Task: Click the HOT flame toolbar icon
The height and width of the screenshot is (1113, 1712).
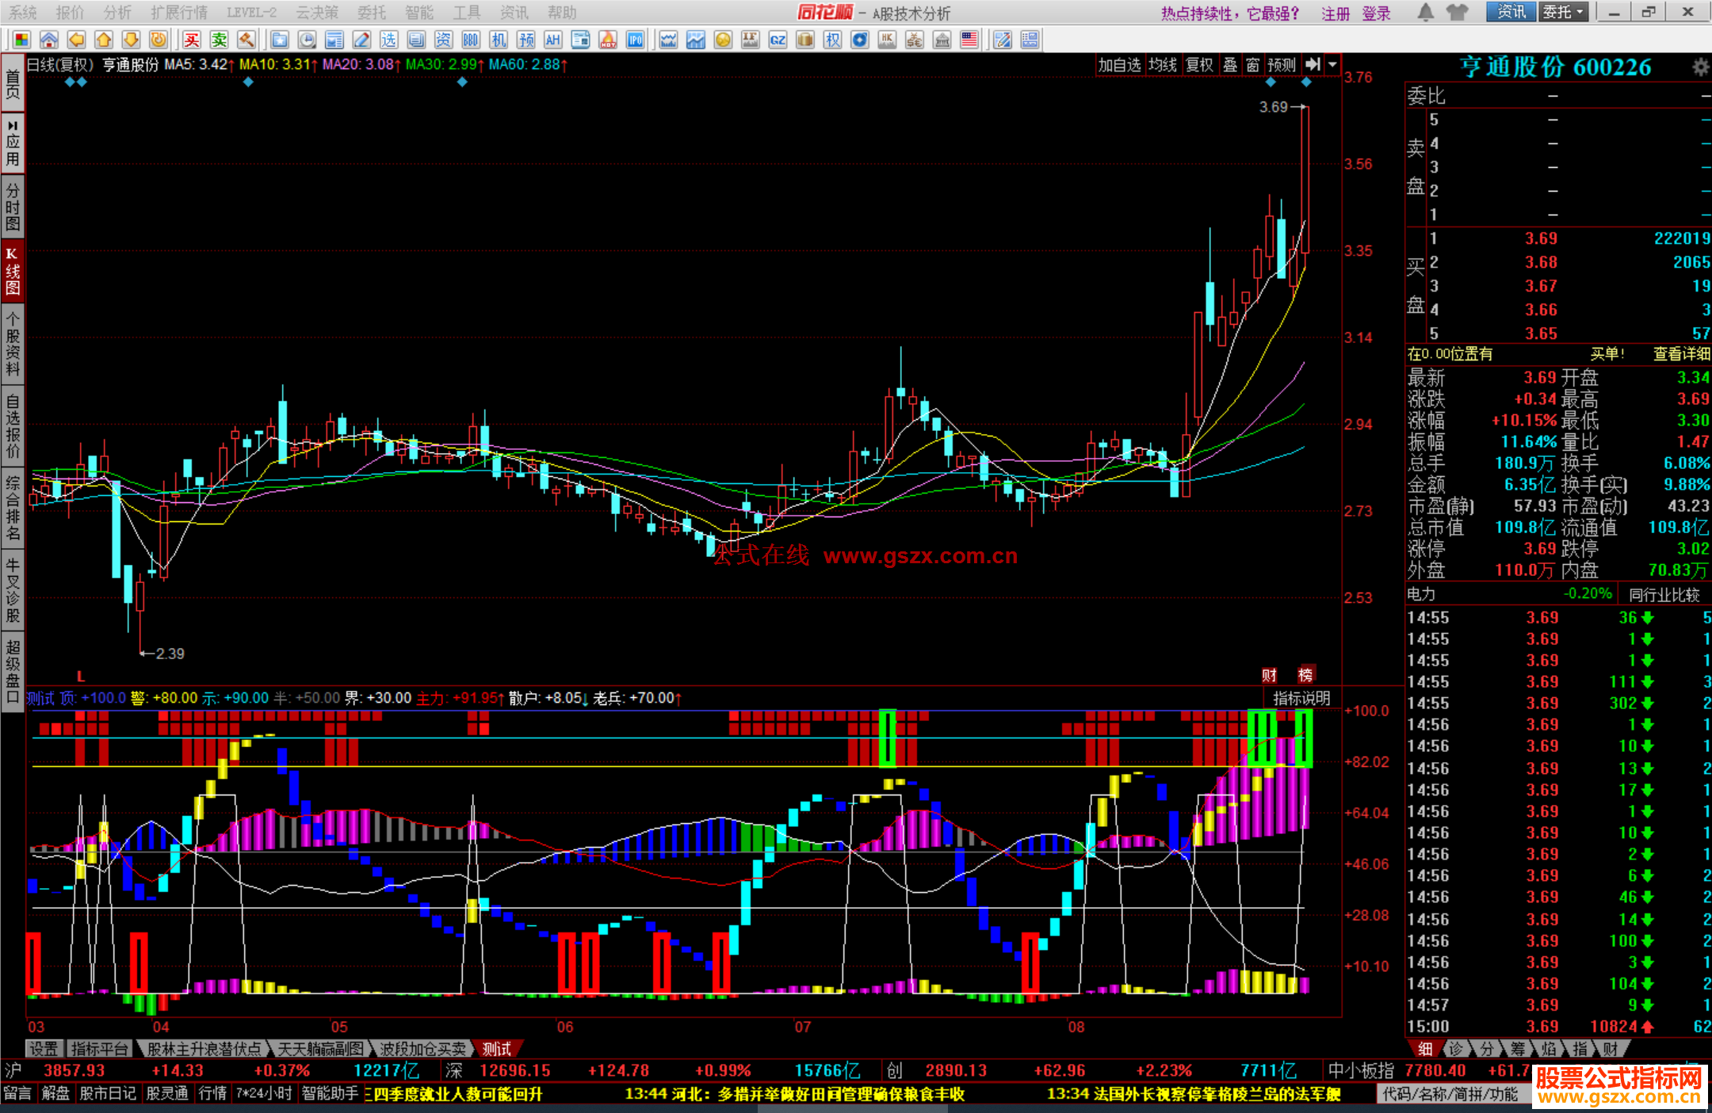Action: click(x=608, y=40)
